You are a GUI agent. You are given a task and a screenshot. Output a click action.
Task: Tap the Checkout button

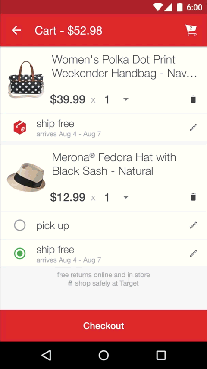click(103, 326)
